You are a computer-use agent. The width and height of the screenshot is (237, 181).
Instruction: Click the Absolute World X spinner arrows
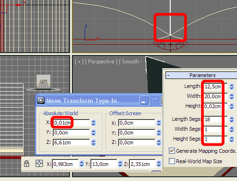[94, 123]
